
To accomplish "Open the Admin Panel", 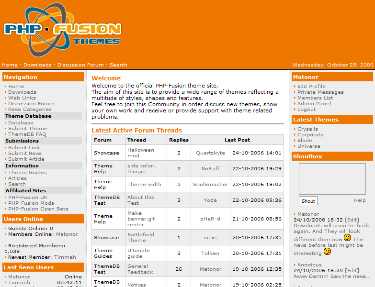I will pos(314,104).
